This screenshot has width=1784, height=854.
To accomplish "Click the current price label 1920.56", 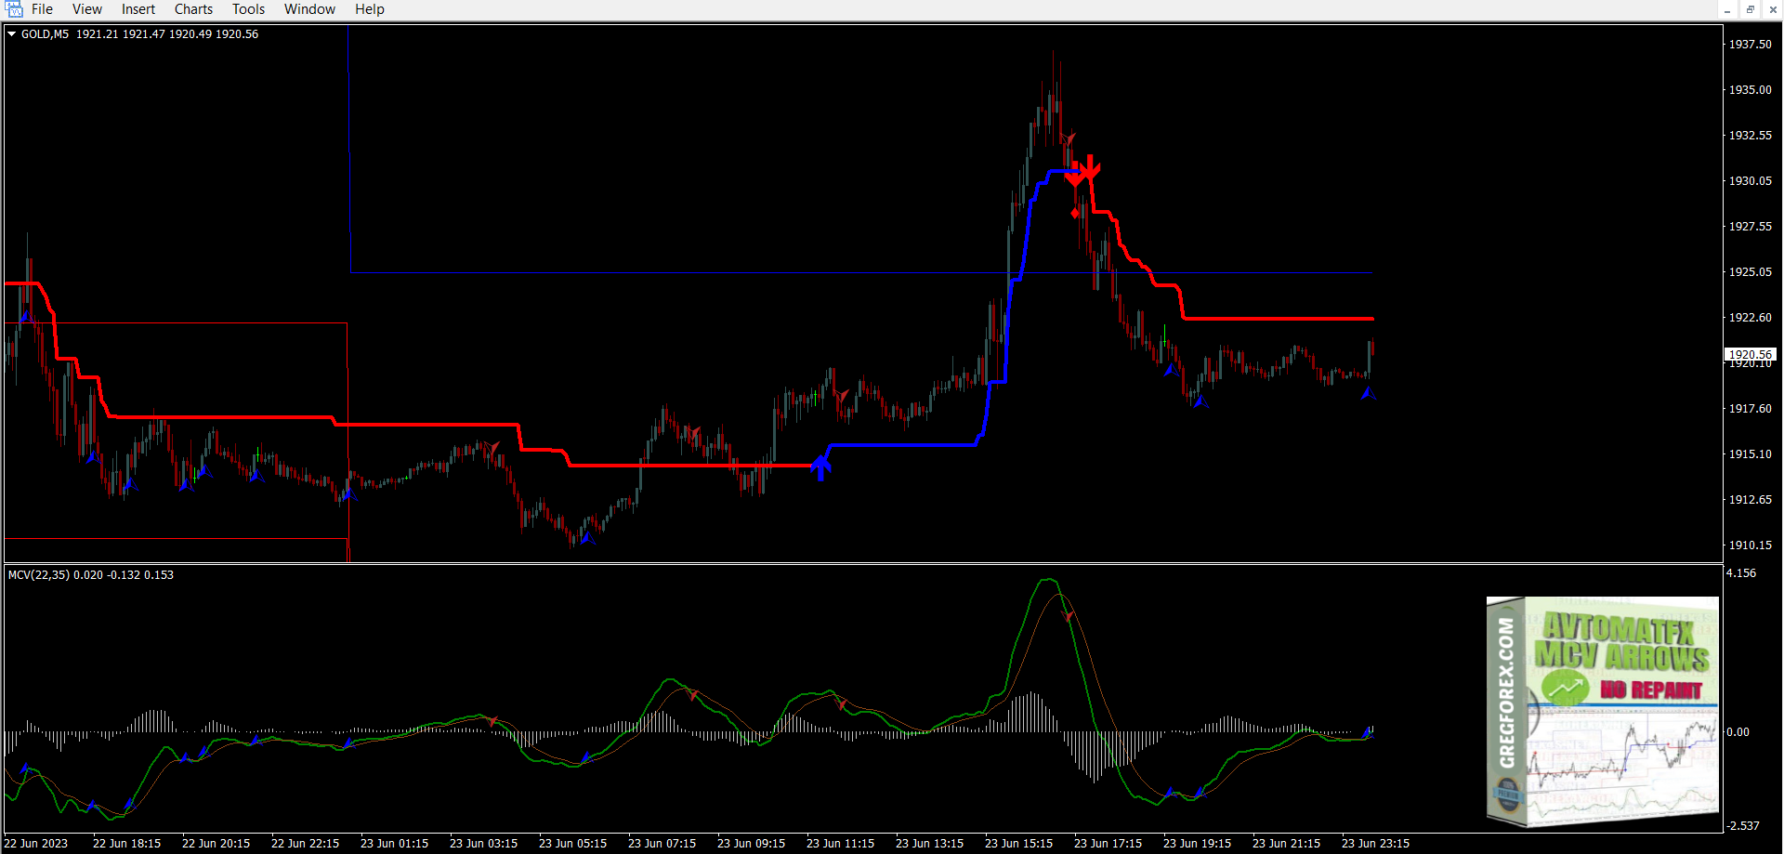I will [1751, 354].
